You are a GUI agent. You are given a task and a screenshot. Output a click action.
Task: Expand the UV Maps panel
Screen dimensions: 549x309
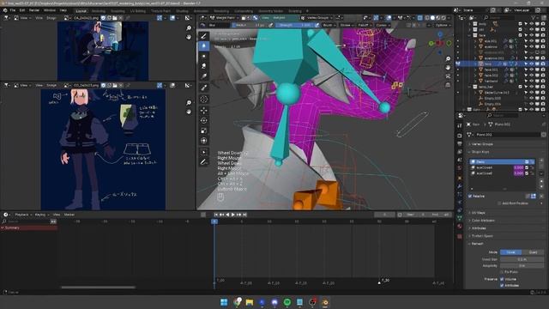478,213
